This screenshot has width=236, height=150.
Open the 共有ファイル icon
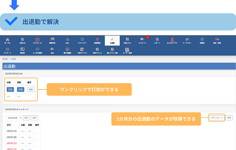82,50
